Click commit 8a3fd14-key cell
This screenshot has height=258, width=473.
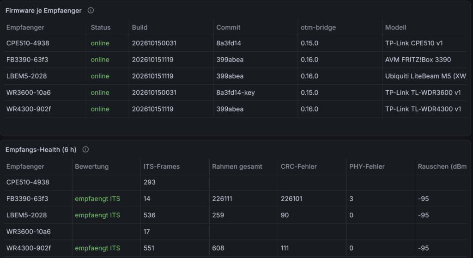point(236,92)
